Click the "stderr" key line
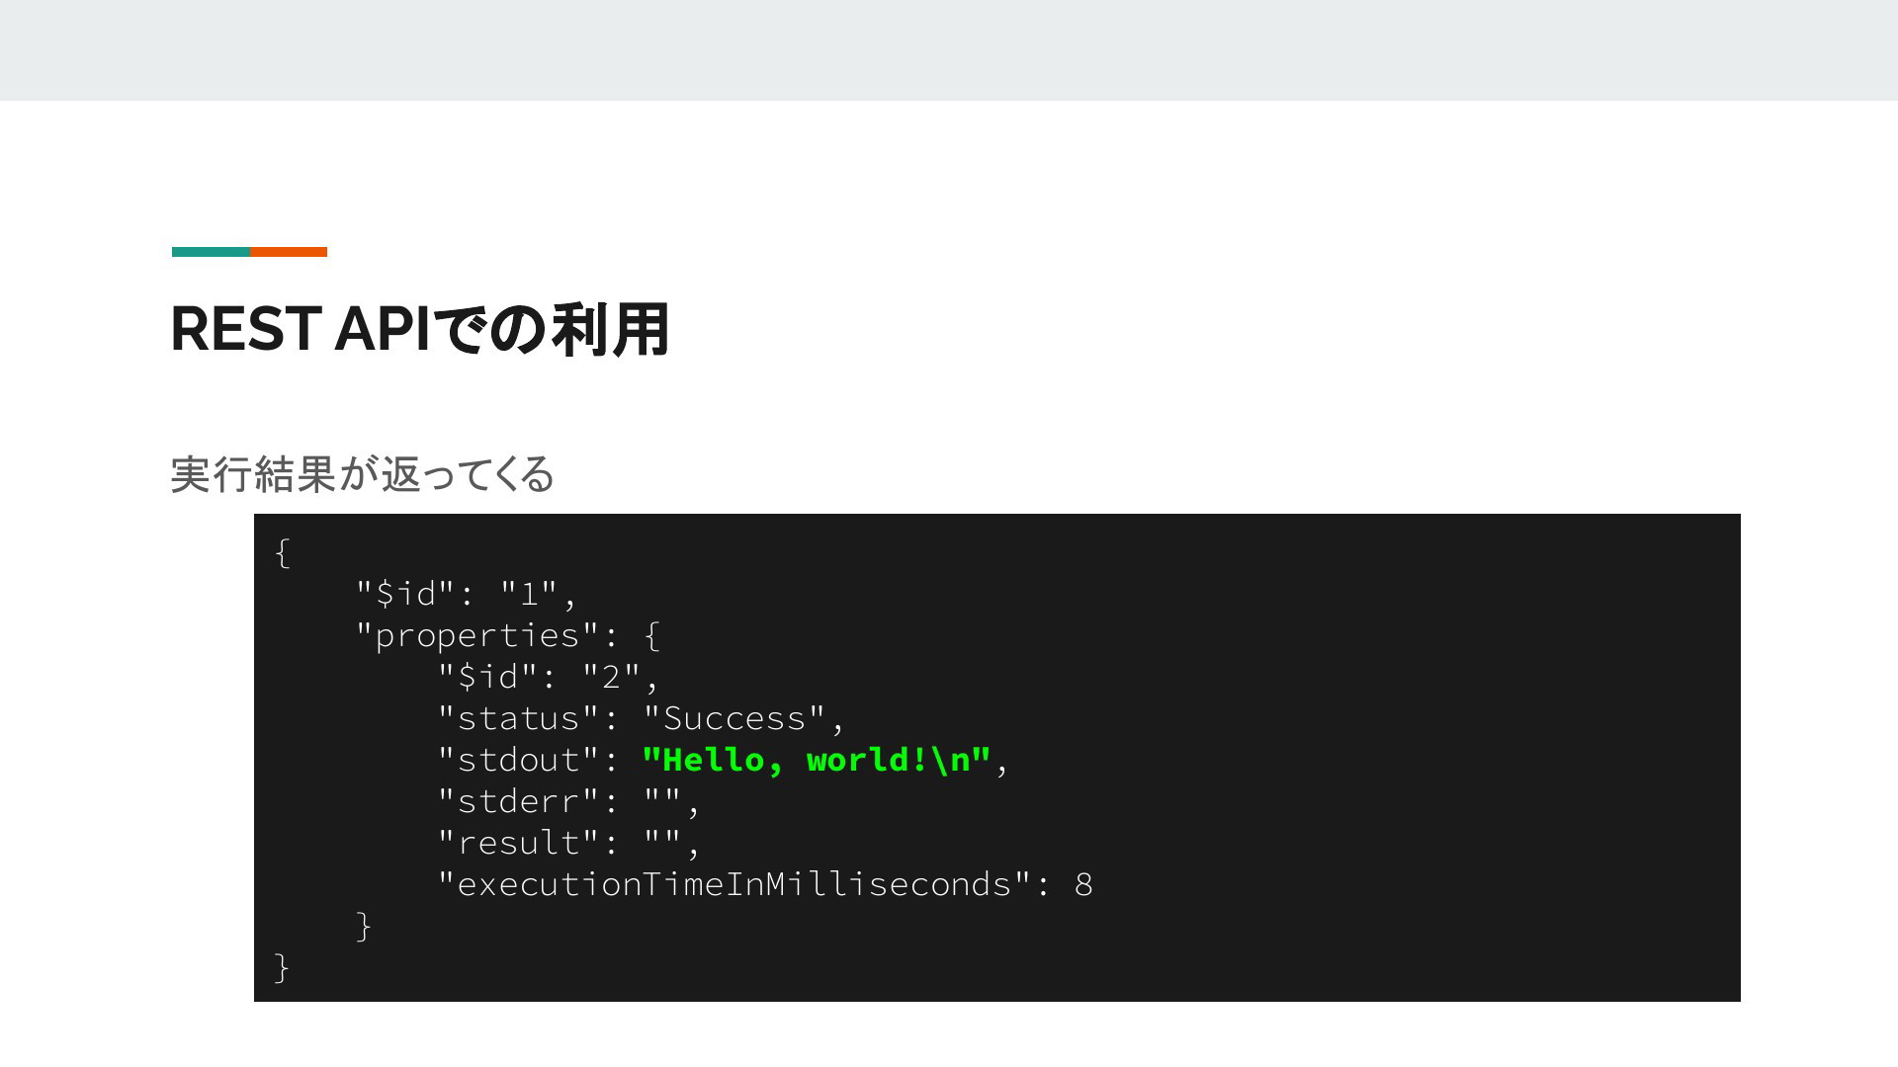The height and width of the screenshot is (1067, 1898). click(569, 801)
